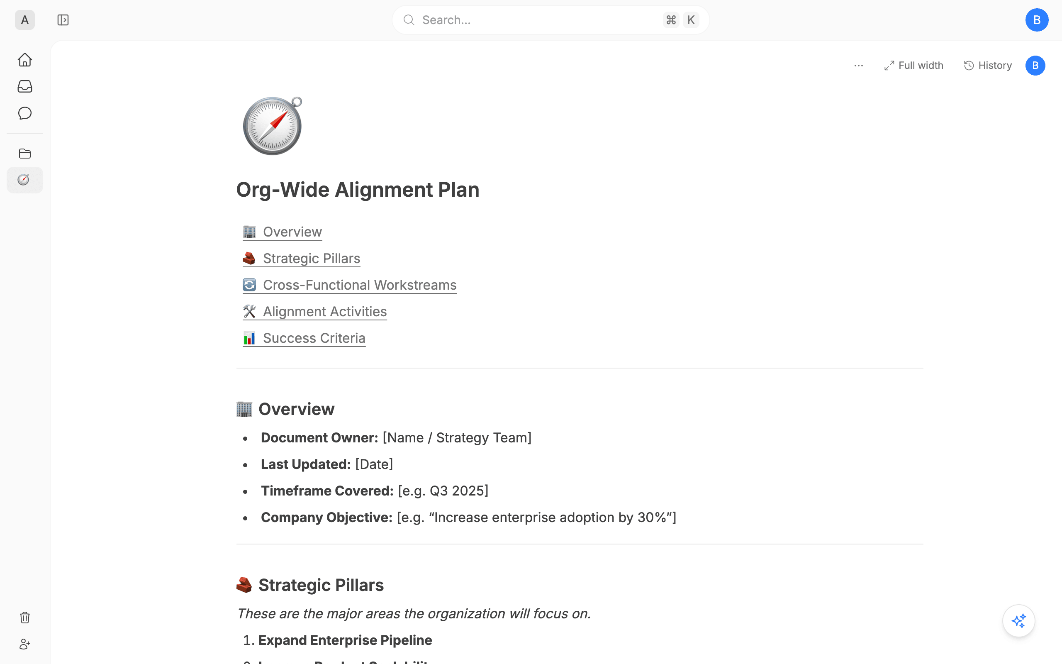Click the Org-Wide Alignment Plan title
1062x664 pixels.
point(358,190)
